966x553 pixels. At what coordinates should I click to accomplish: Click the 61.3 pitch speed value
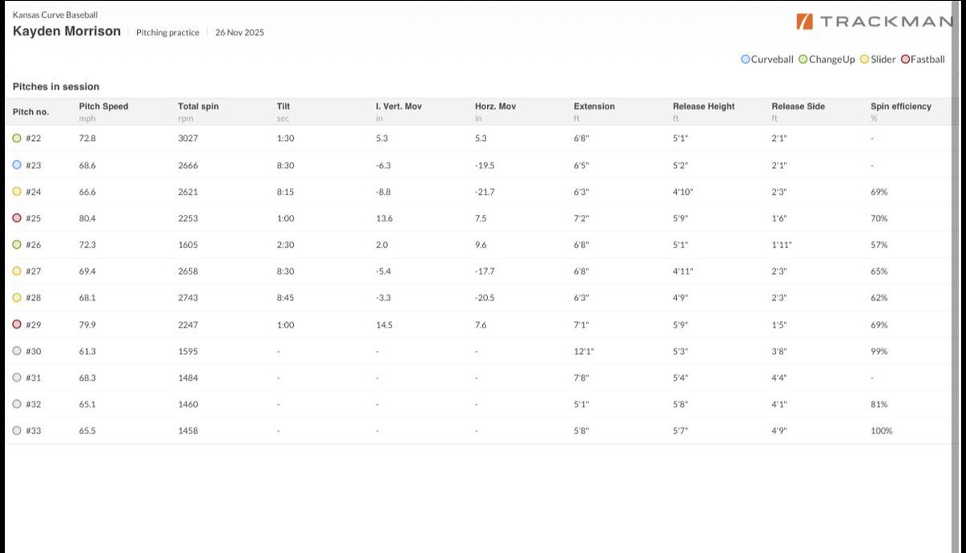click(x=87, y=351)
